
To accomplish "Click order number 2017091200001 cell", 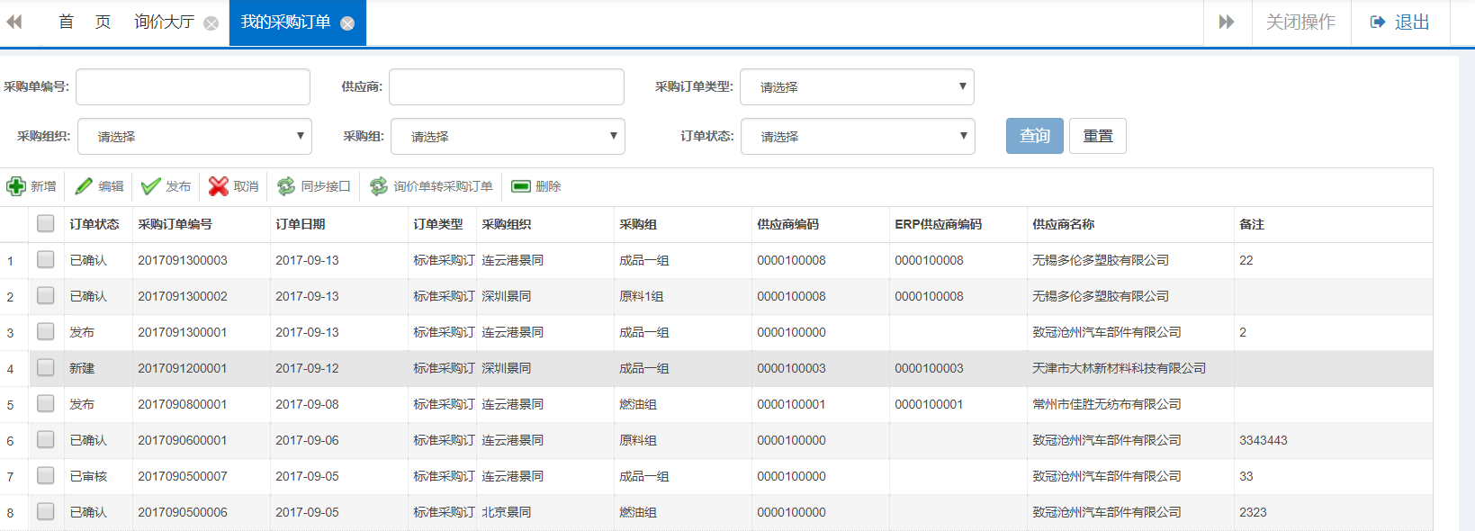I will coord(183,368).
